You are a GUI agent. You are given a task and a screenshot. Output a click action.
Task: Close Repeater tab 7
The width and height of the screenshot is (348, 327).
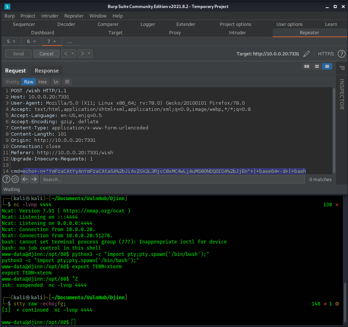click(x=55, y=42)
